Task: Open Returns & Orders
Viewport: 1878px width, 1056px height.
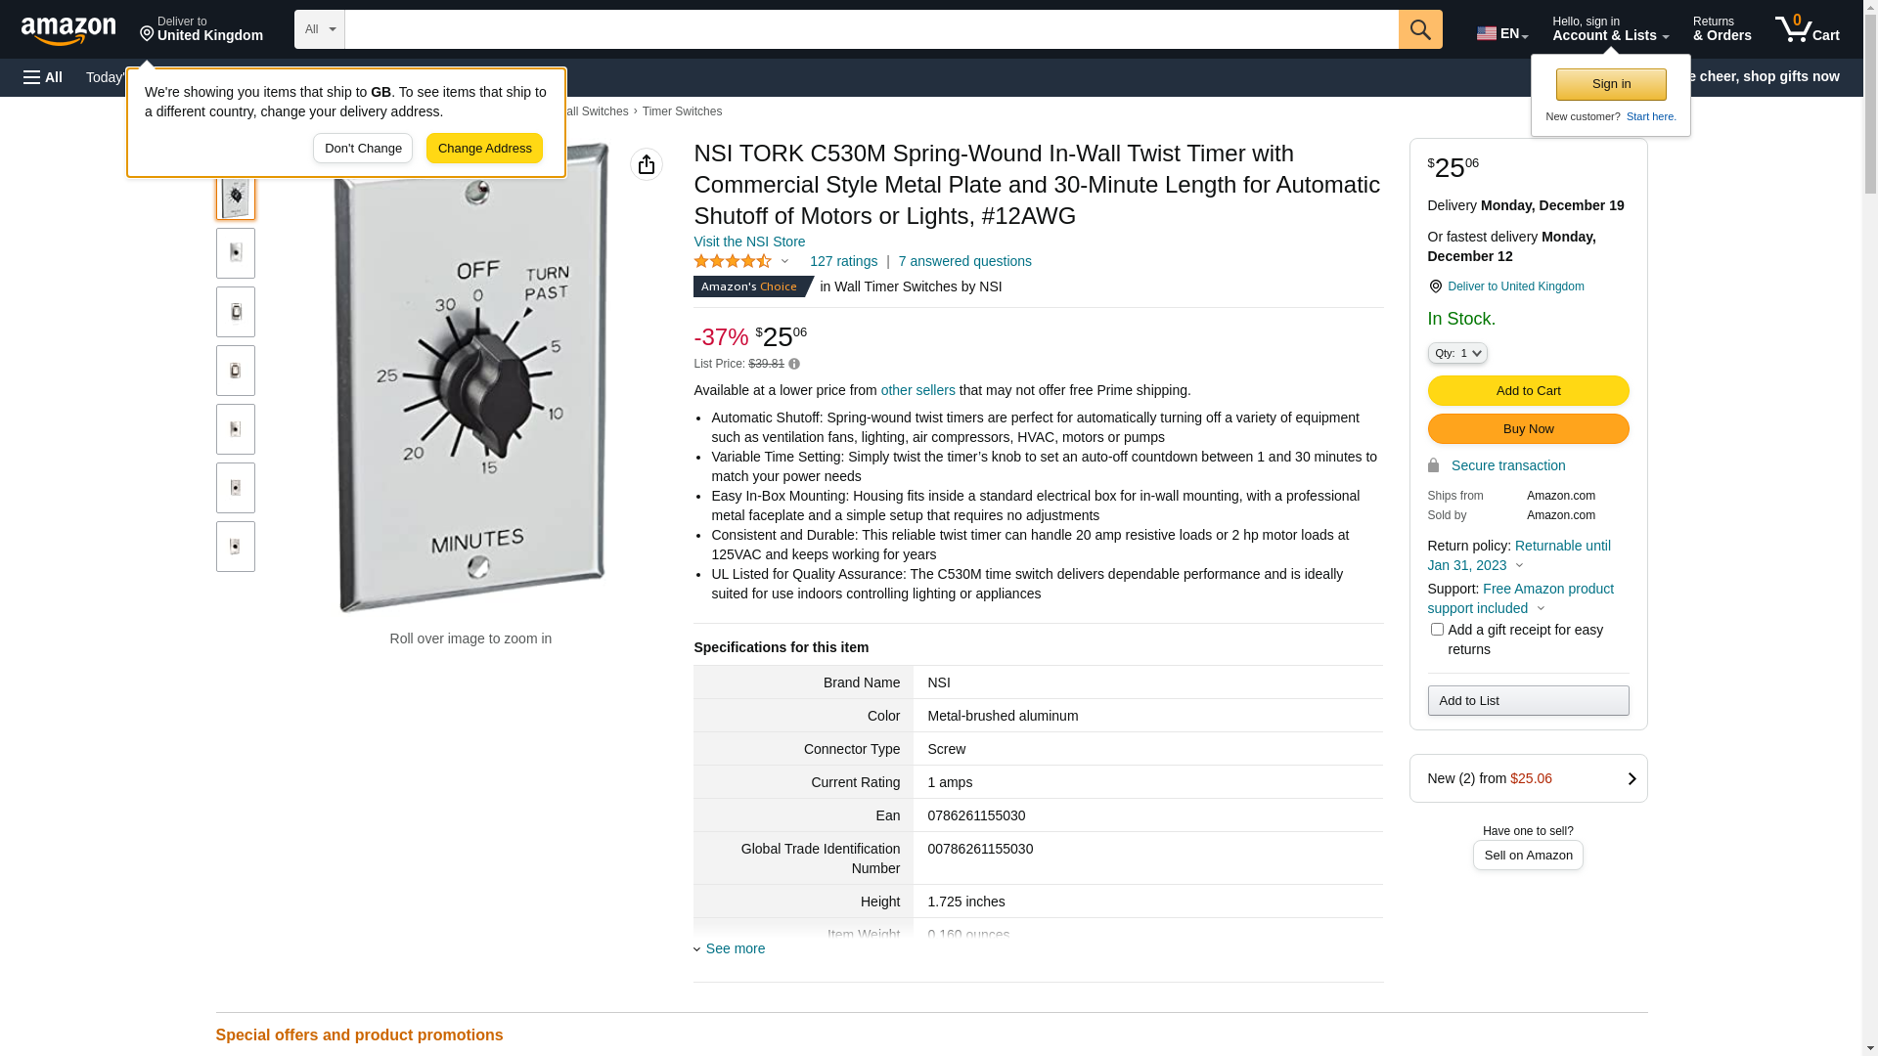Action: click(x=1721, y=29)
